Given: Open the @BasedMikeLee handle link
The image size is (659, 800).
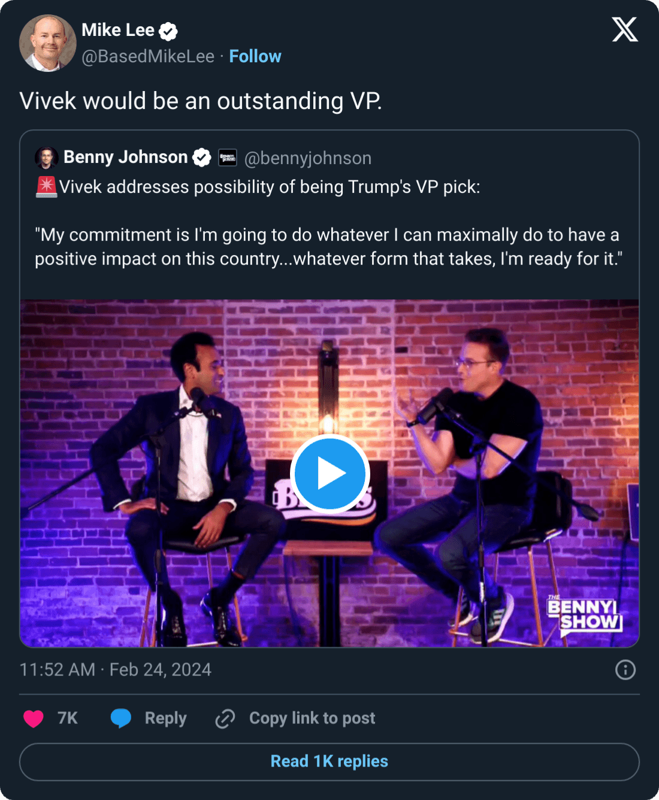Looking at the screenshot, I should click(148, 56).
